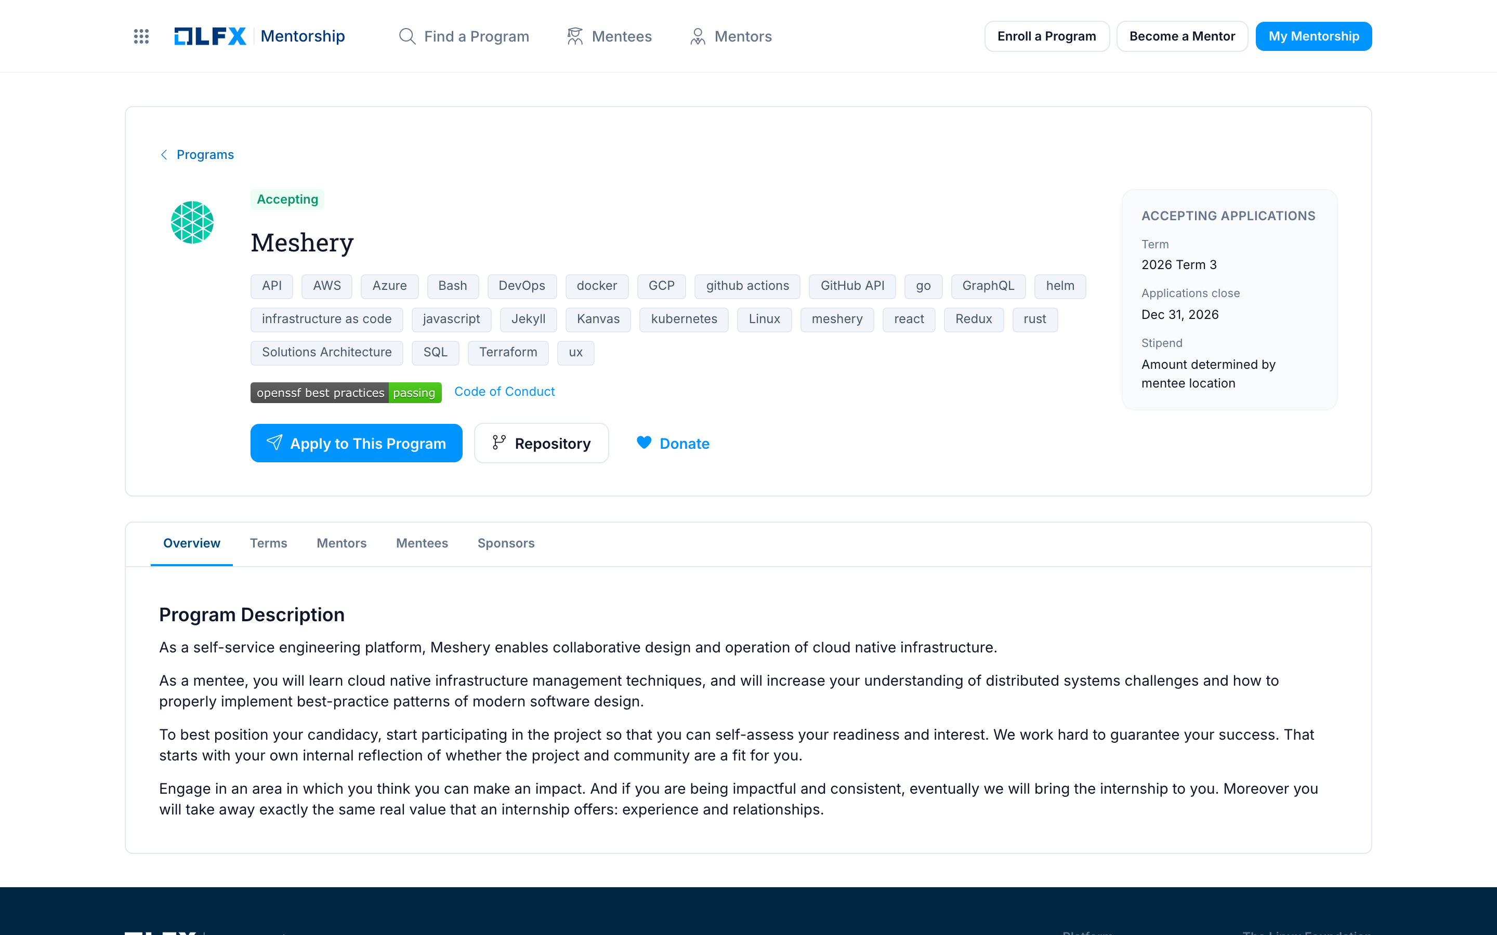Click the 'Dec 31, 2026' close date

point(1179,315)
